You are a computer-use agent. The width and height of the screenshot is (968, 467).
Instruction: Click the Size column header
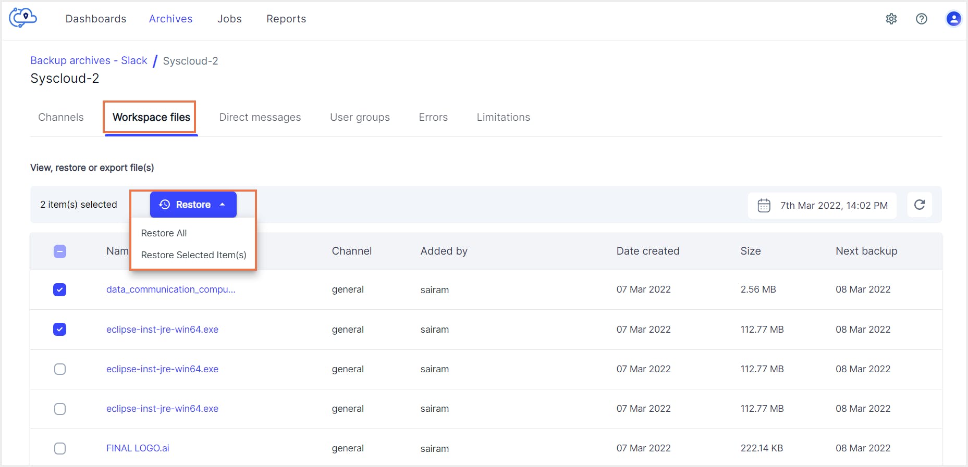(750, 251)
